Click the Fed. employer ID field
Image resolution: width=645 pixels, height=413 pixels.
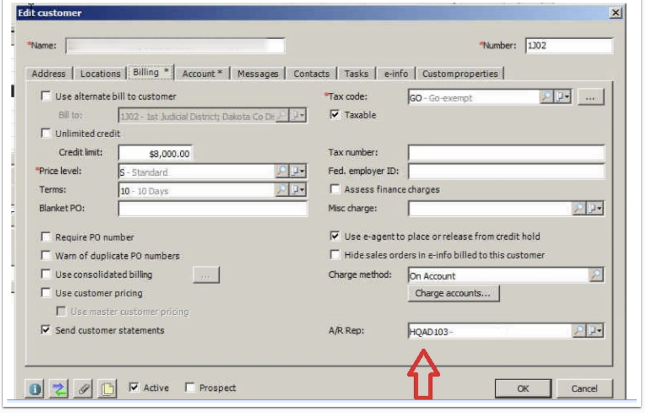(506, 171)
